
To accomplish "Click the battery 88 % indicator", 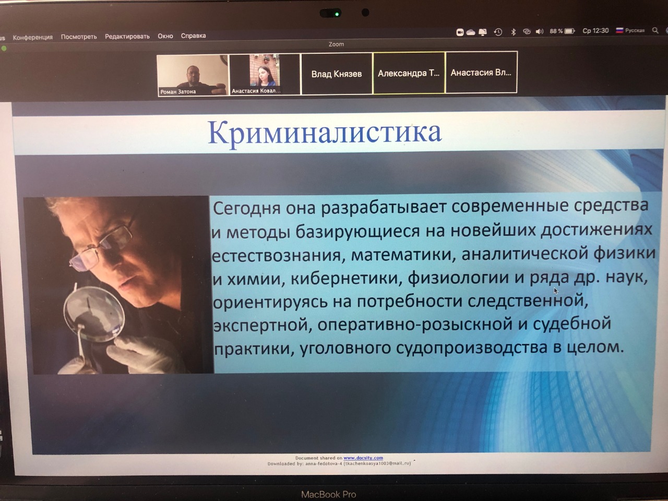I will point(563,31).
